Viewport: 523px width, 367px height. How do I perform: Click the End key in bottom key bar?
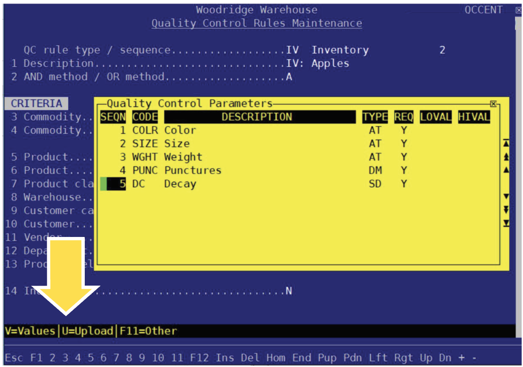[302, 358]
